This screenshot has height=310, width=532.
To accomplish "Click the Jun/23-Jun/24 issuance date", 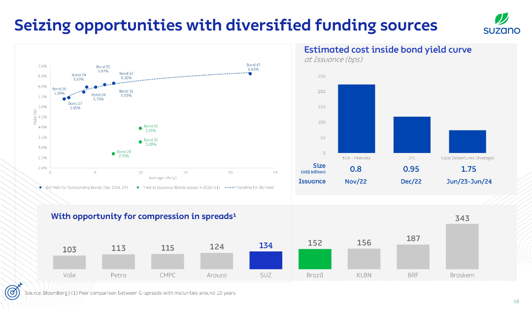I will click(x=469, y=181).
